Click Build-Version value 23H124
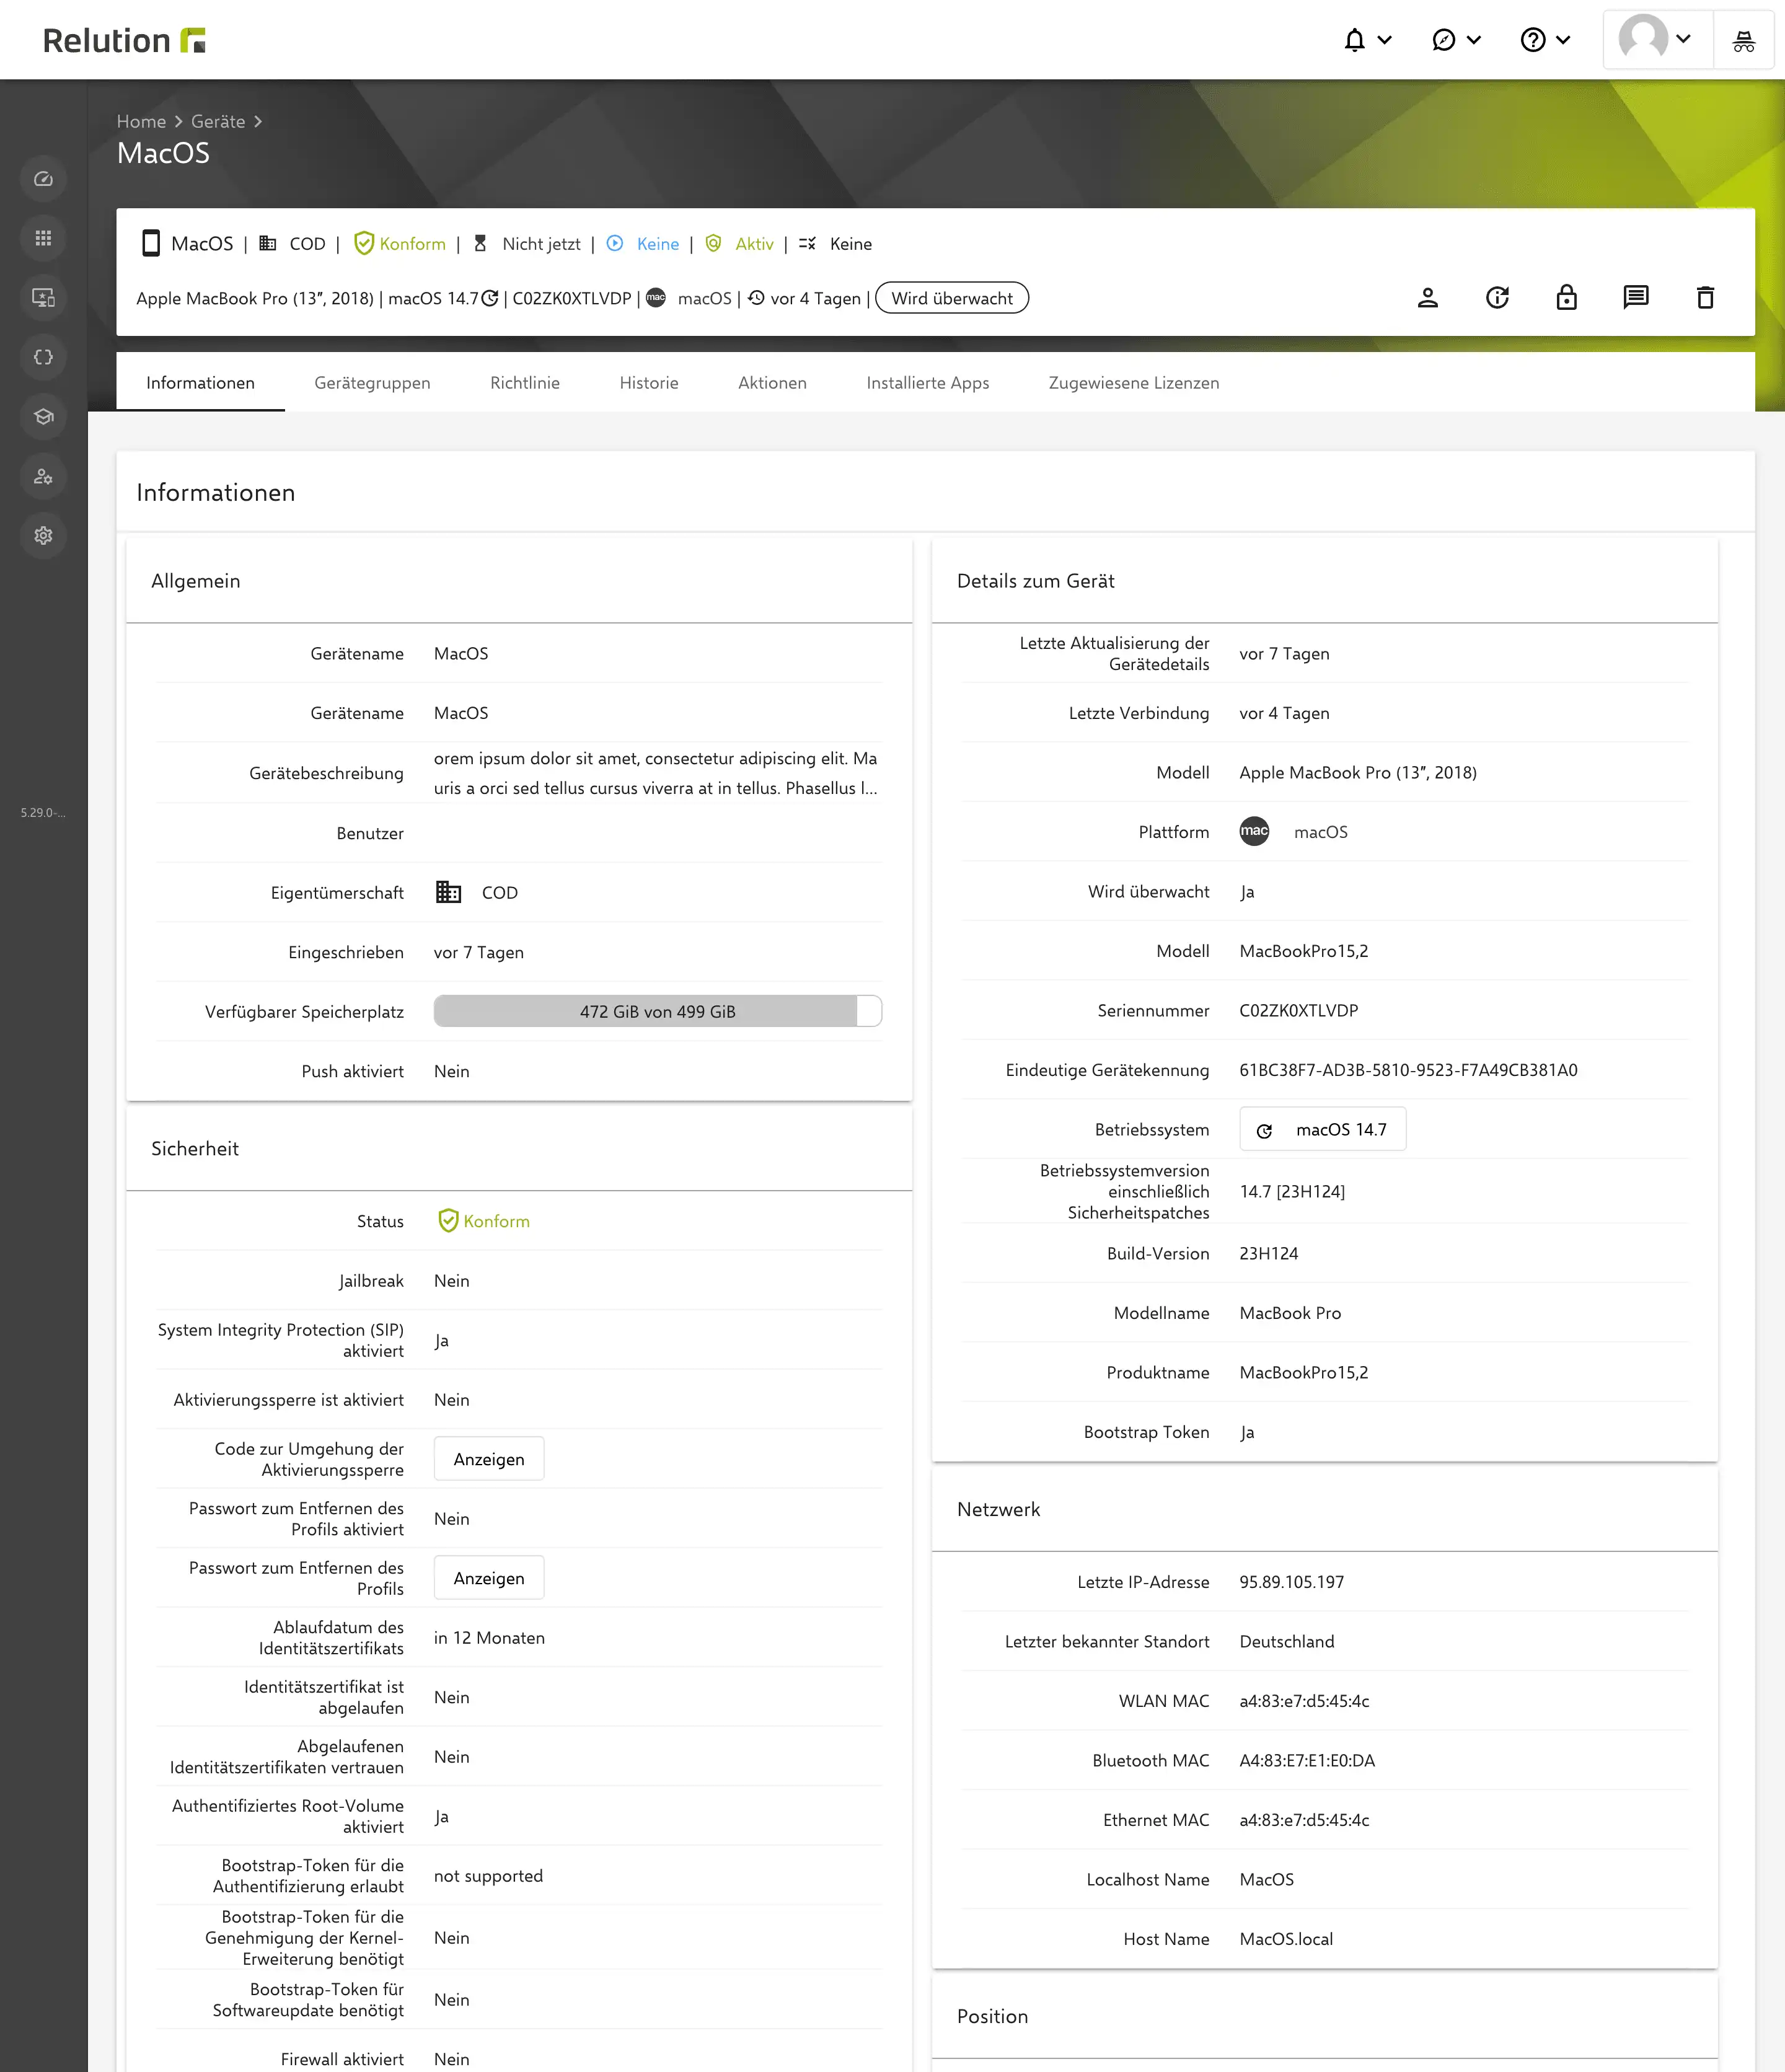Screen dimensions: 1785x2072 click(x=1268, y=1253)
